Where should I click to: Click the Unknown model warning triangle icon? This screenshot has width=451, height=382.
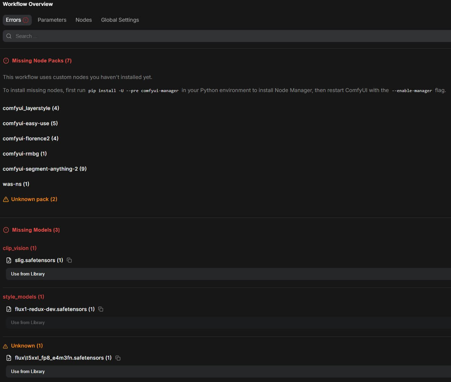pos(6,346)
